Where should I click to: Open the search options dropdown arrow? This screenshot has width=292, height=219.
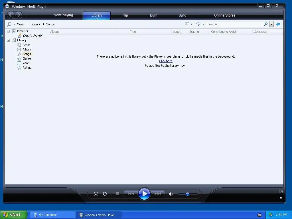point(271,24)
